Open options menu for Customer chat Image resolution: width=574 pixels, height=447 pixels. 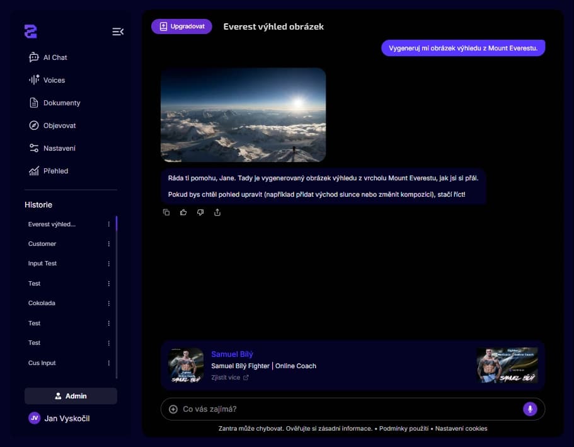pyautogui.click(x=108, y=244)
